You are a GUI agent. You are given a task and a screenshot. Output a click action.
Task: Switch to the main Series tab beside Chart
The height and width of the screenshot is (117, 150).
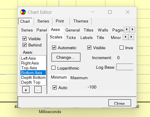[x=43, y=21]
